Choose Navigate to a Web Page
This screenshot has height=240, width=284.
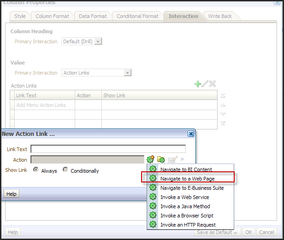coord(188,179)
